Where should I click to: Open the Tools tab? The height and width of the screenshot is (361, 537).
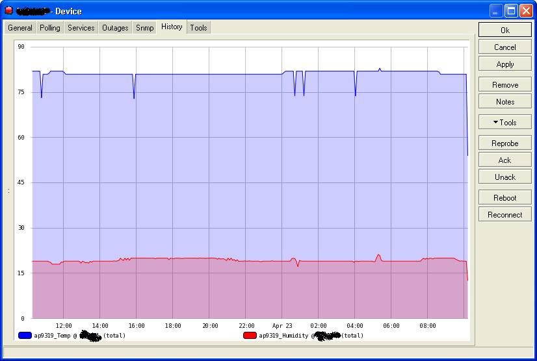pyautogui.click(x=199, y=28)
